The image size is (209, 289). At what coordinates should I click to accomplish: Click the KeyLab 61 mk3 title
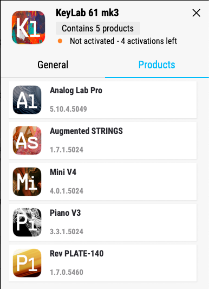click(x=87, y=12)
